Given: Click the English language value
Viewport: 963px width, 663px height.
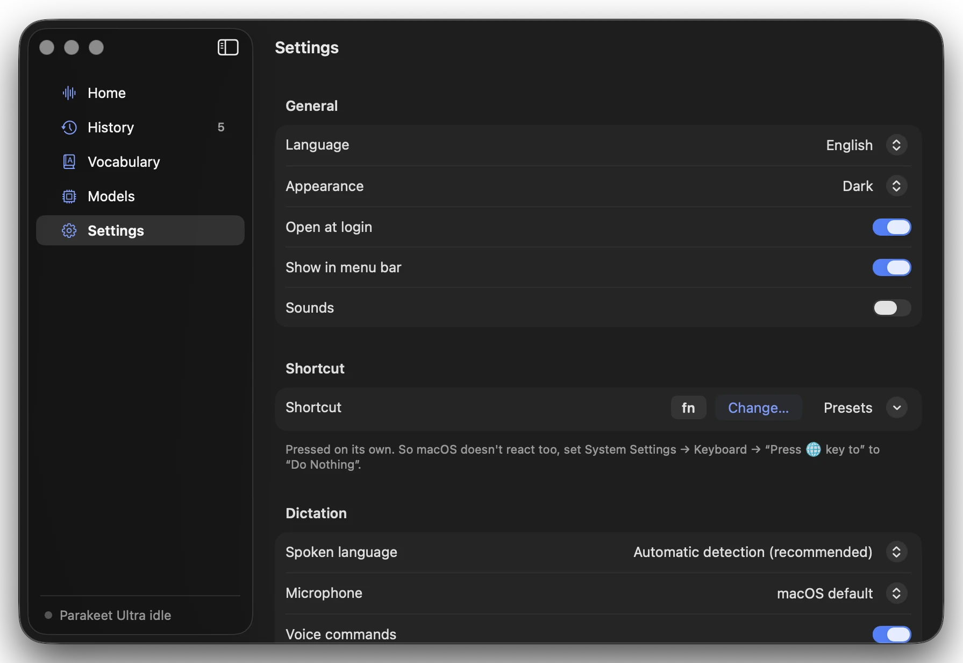Looking at the screenshot, I should point(850,145).
